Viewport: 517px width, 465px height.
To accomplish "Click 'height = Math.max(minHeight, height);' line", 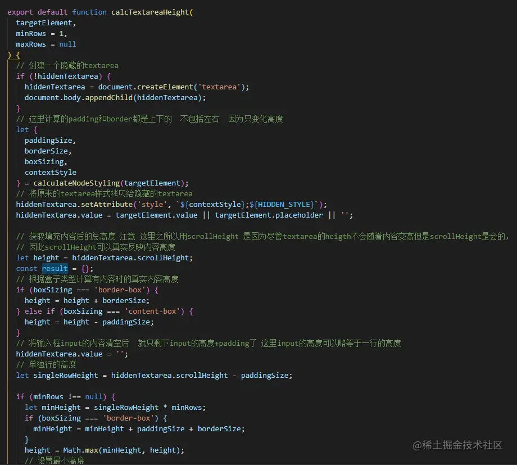I will [x=104, y=450].
